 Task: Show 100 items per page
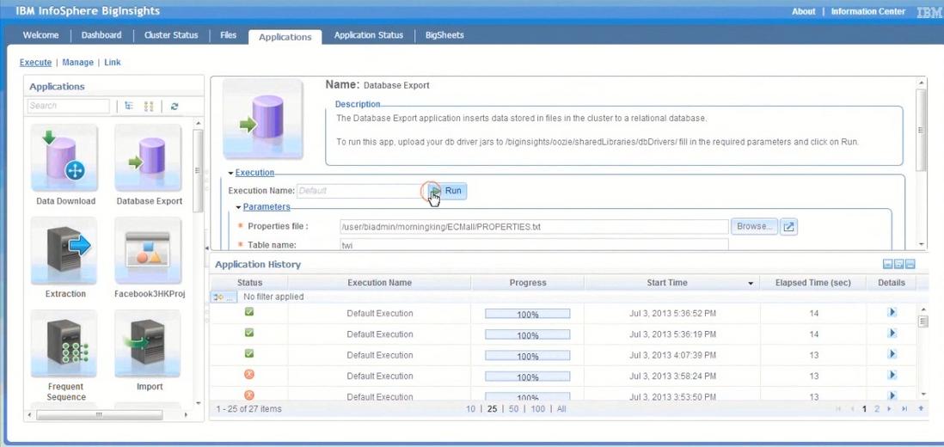pos(537,409)
